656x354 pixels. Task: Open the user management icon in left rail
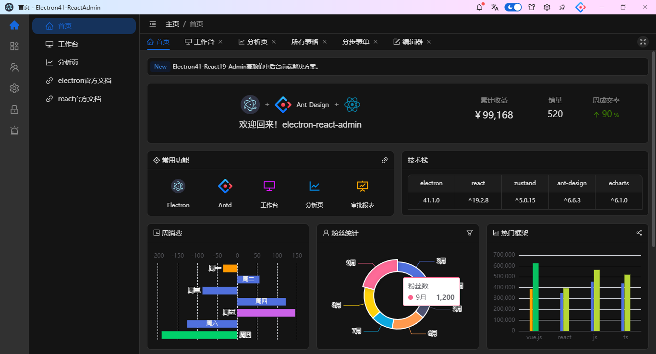pos(14,67)
